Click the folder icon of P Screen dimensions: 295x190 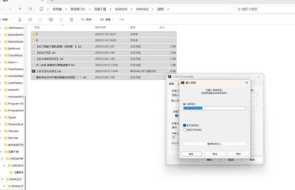coord(34,34)
